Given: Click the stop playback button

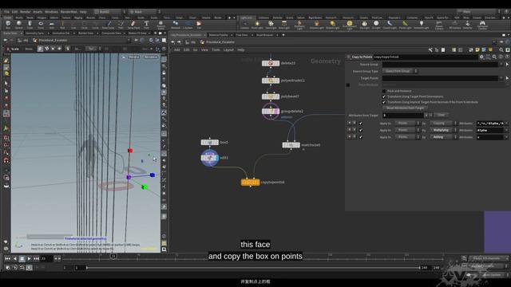Looking at the screenshot, I should (22, 258).
